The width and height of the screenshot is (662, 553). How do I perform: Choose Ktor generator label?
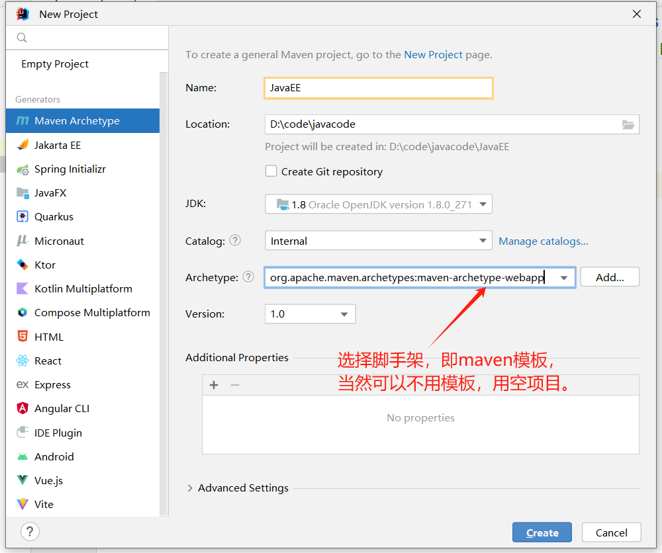pos(45,265)
